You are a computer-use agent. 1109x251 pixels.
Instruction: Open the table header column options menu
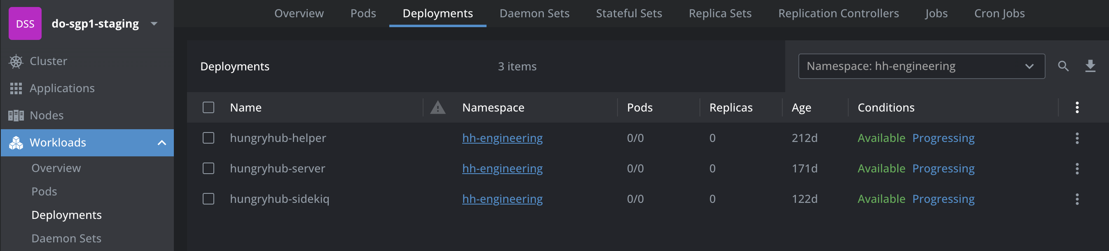tap(1077, 107)
